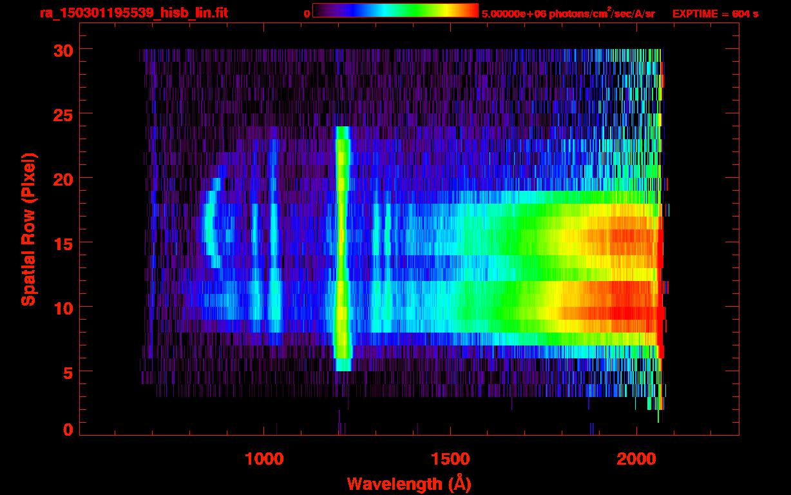
Task: Click the 5.00000e+06 photons/cm²/sec/A/sr label
Action: pyautogui.click(x=568, y=14)
